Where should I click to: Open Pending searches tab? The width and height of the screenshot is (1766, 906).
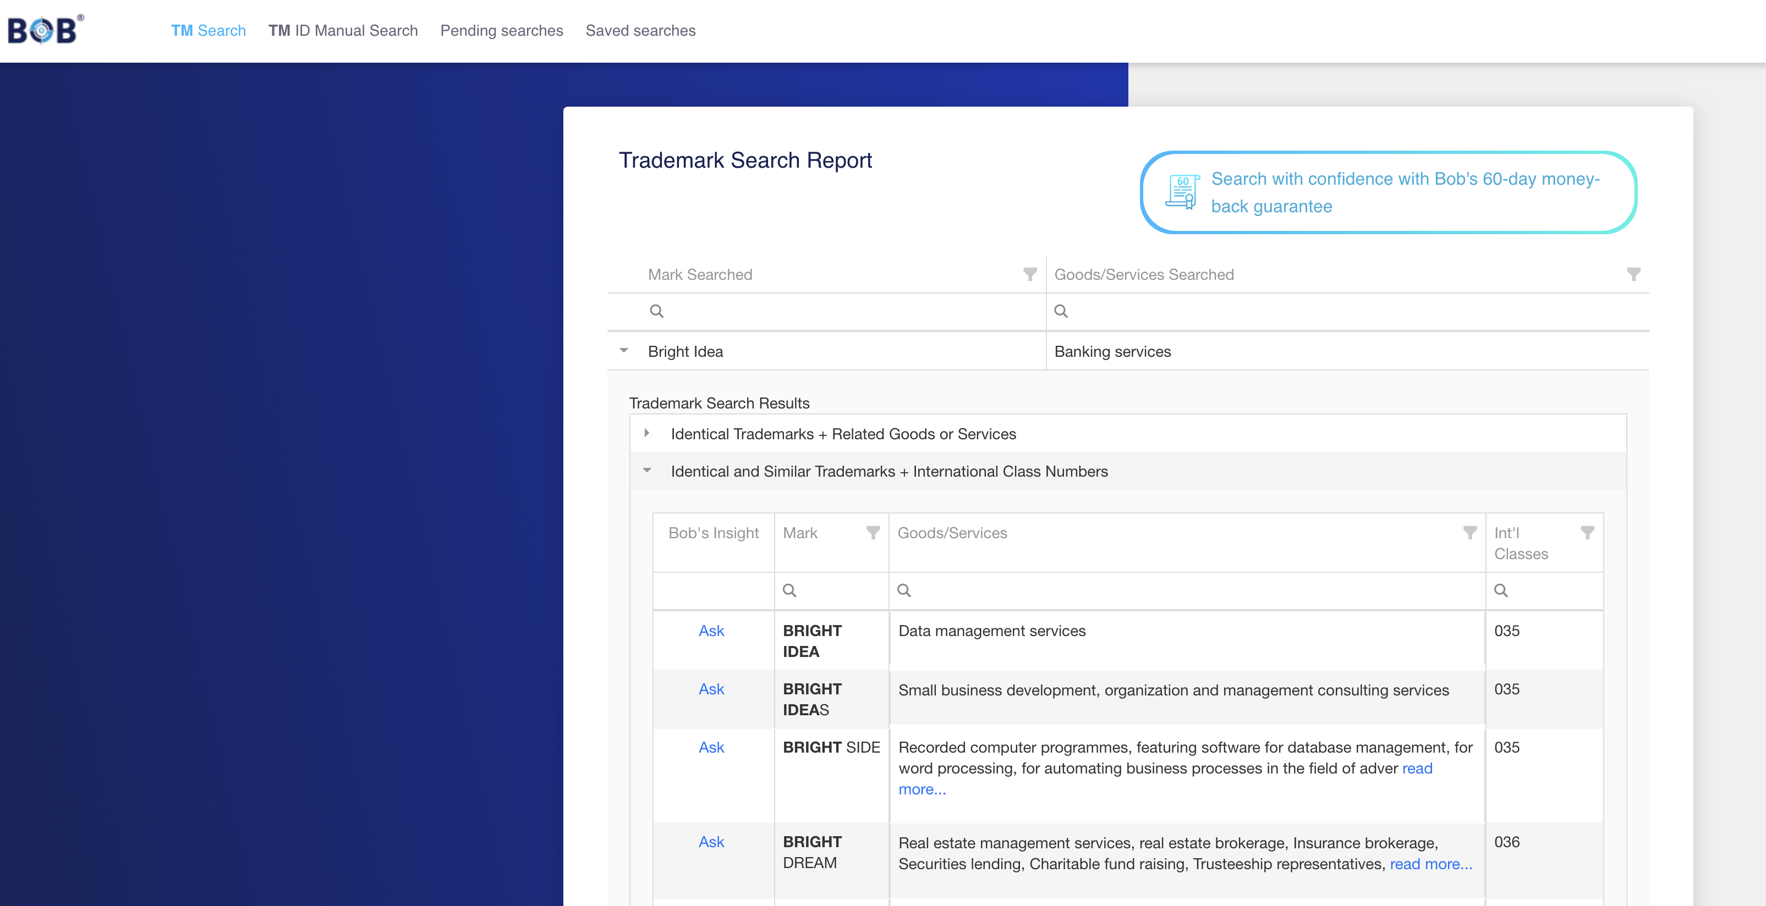point(501,31)
